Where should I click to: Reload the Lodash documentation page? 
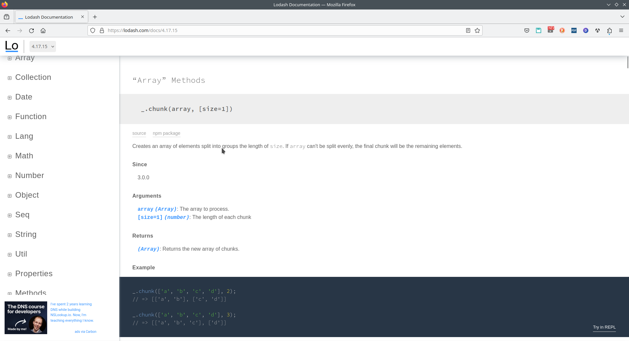click(31, 30)
